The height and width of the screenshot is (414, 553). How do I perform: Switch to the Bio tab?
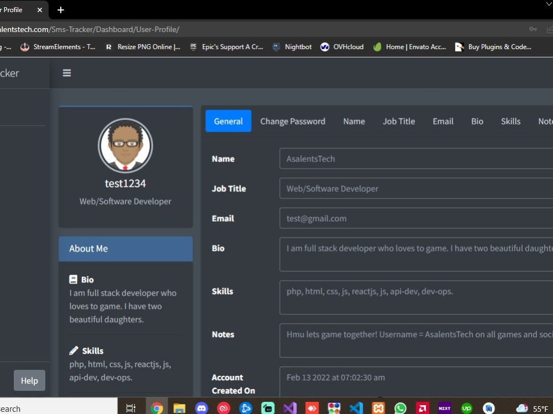click(x=477, y=121)
